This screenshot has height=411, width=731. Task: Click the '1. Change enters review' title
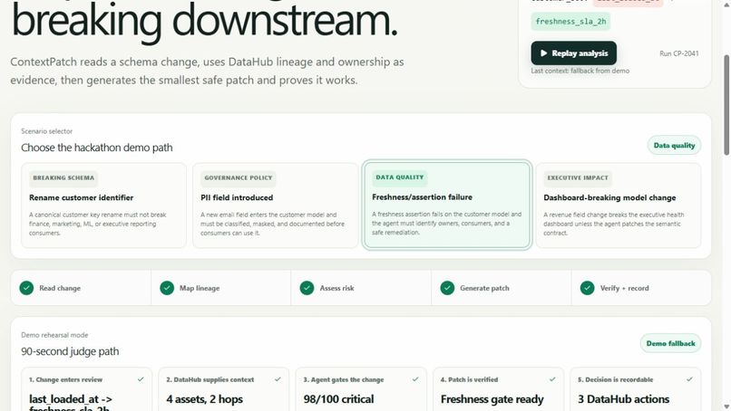point(65,379)
